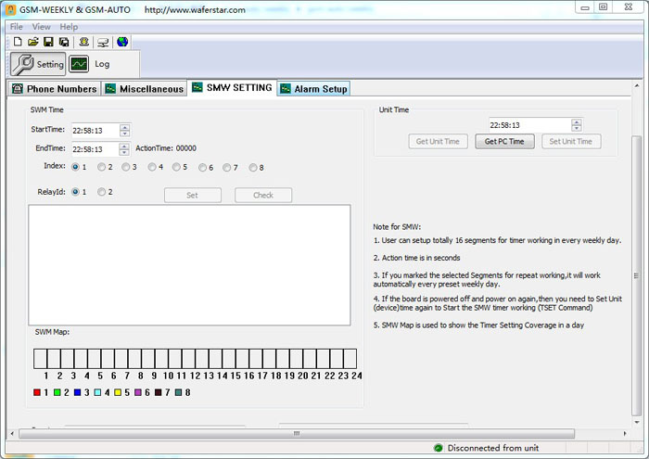Click the New file toolbar icon
This screenshot has width=649, height=459.
pos(18,42)
